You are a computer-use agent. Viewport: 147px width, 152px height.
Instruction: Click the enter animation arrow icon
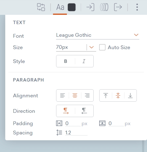[90, 7]
